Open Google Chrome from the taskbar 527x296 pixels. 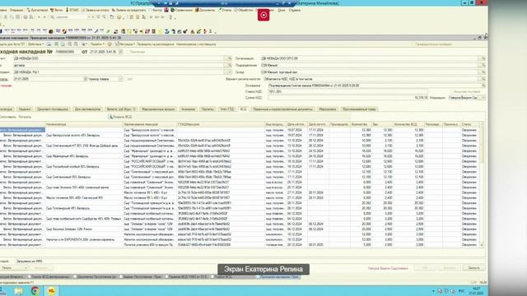35,291
